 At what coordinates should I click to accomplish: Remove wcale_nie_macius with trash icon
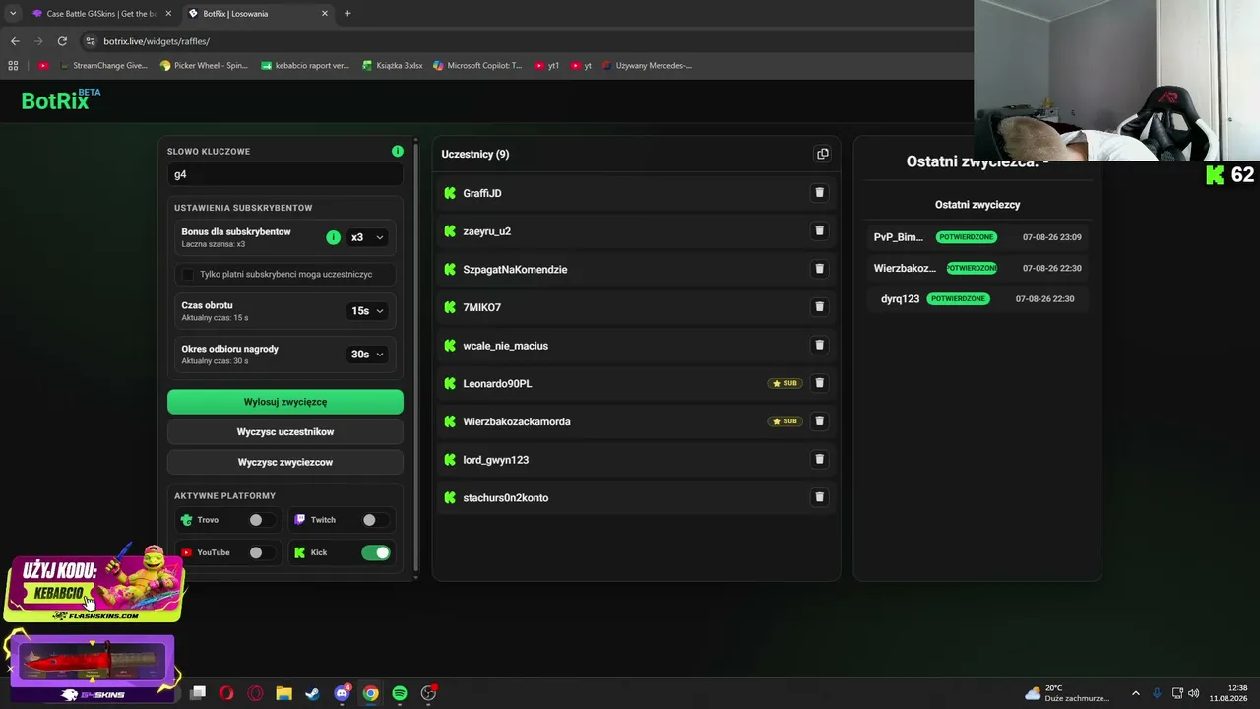click(x=819, y=345)
